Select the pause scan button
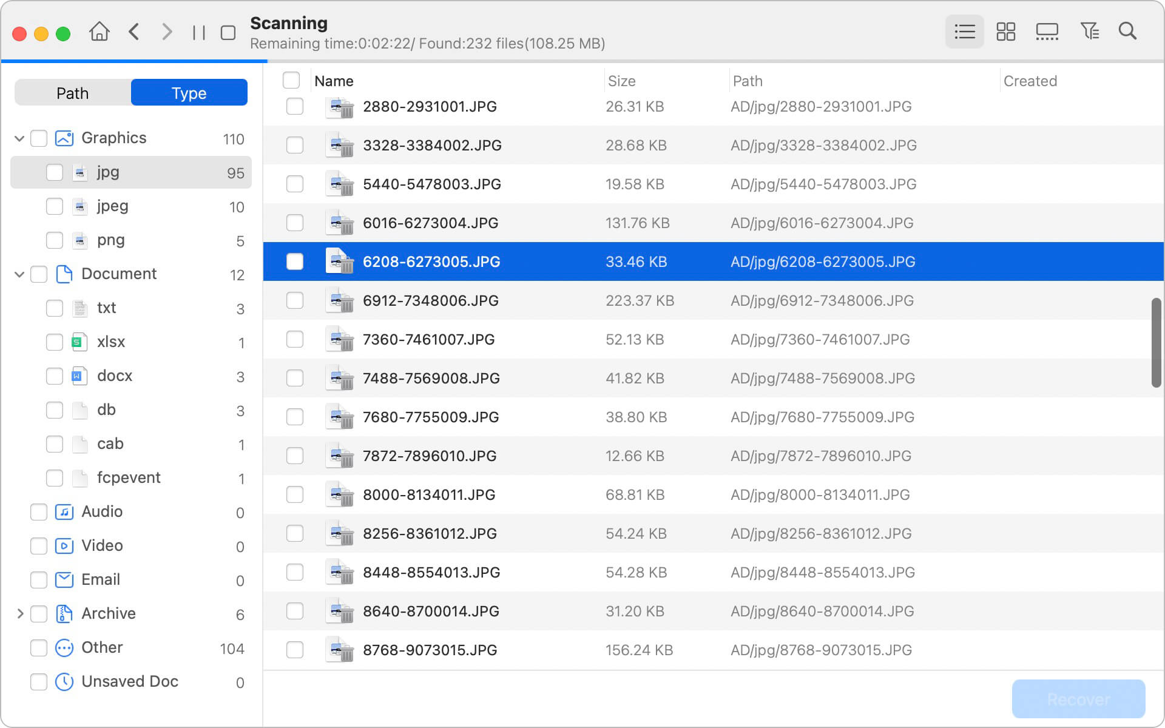 [198, 33]
